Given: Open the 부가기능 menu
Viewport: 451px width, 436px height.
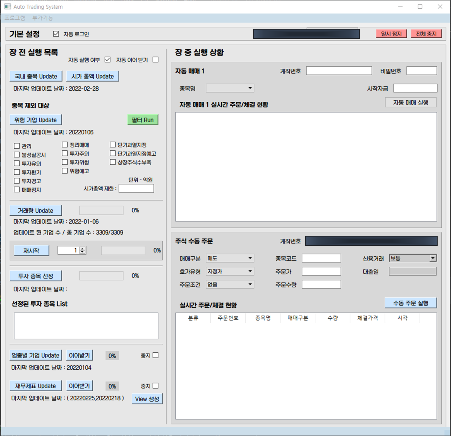Looking at the screenshot, I should pos(42,18).
